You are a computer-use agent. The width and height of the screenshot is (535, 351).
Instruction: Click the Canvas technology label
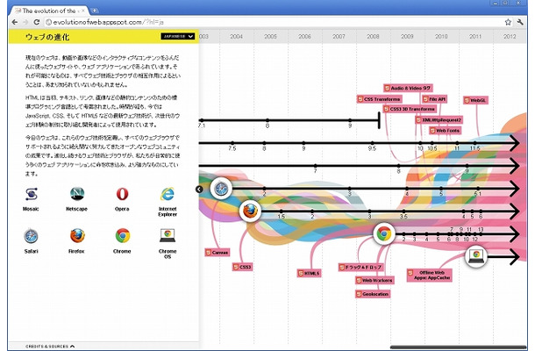pos(217,253)
